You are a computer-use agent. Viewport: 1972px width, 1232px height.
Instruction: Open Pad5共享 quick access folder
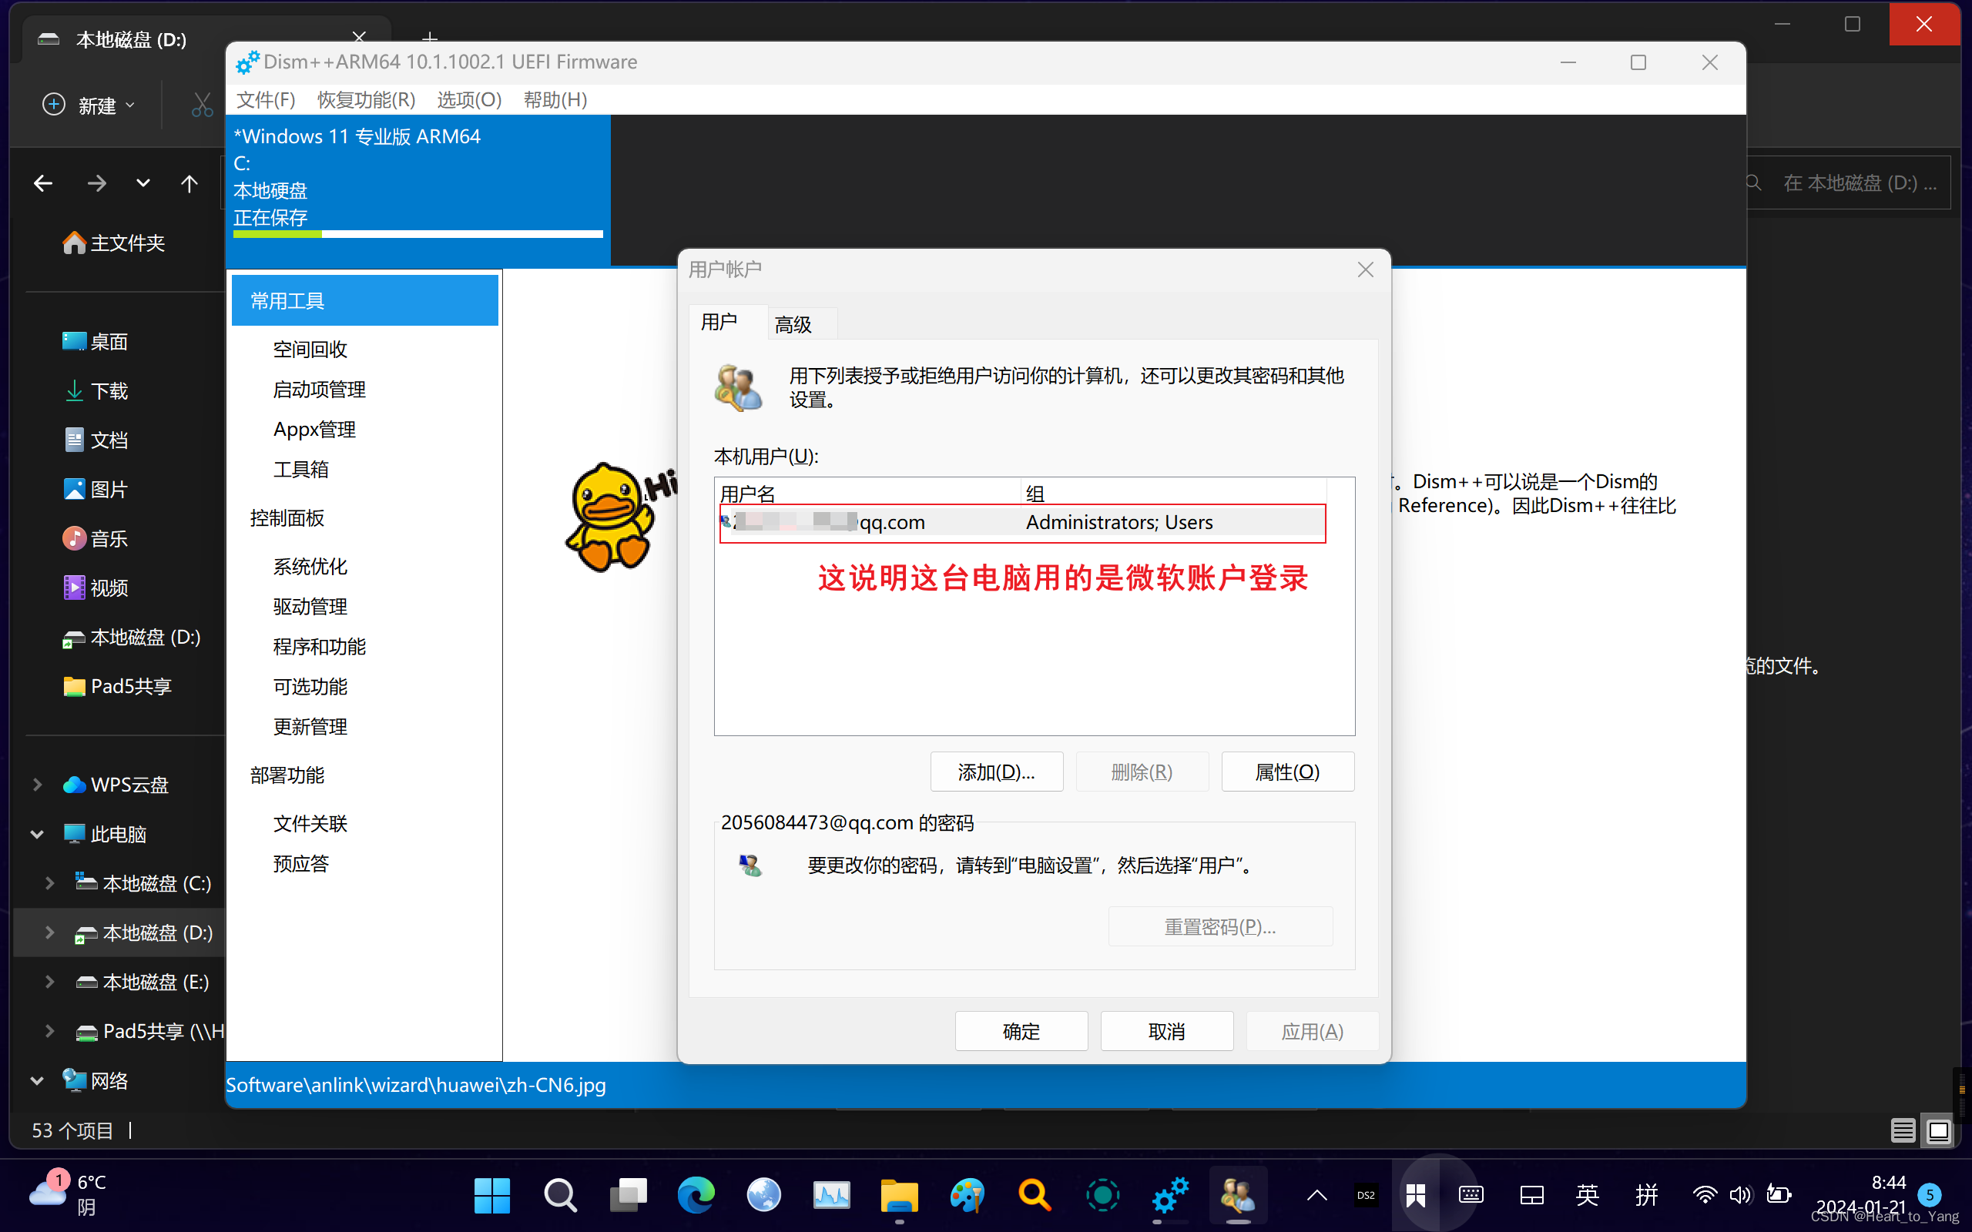click(x=117, y=686)
